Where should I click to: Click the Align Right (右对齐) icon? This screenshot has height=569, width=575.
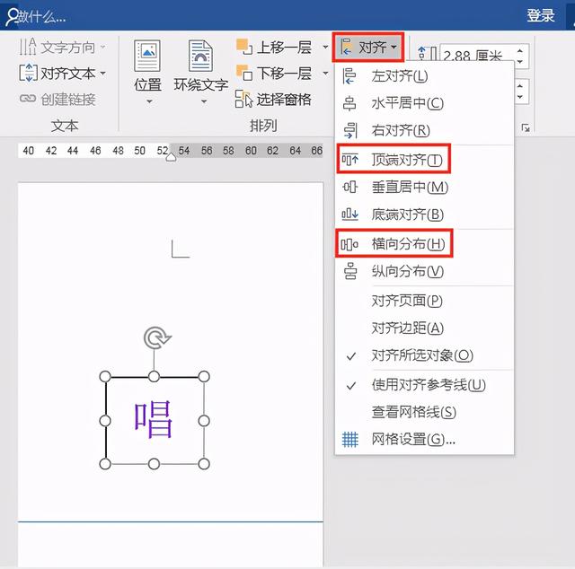pyautogui.click(x=350, y=130)
